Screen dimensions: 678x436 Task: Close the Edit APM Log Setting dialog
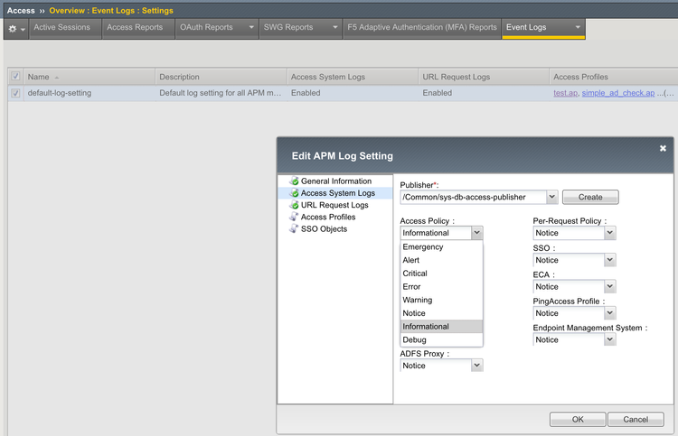click(x=663, y=148)
